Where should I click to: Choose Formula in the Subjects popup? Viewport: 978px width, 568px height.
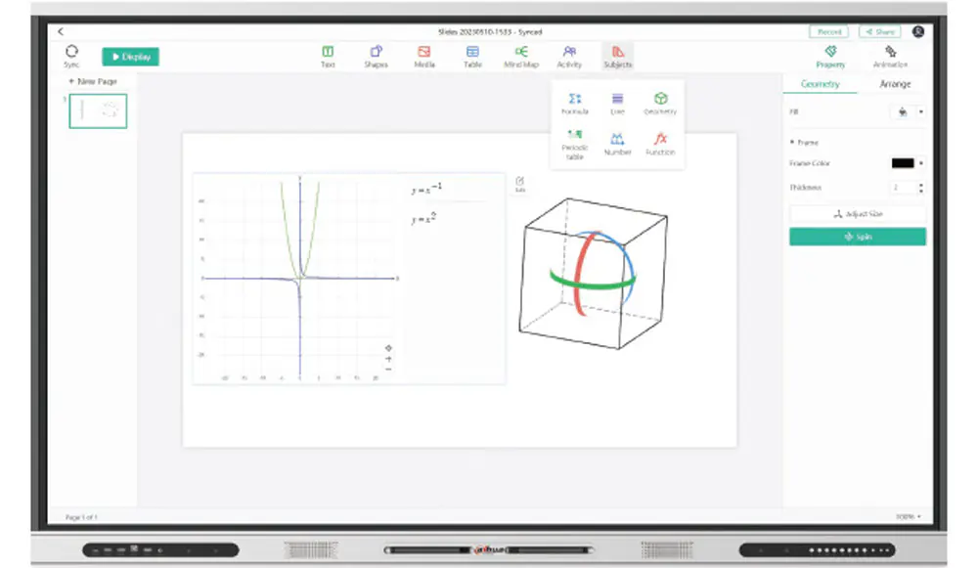click(575, 103)
